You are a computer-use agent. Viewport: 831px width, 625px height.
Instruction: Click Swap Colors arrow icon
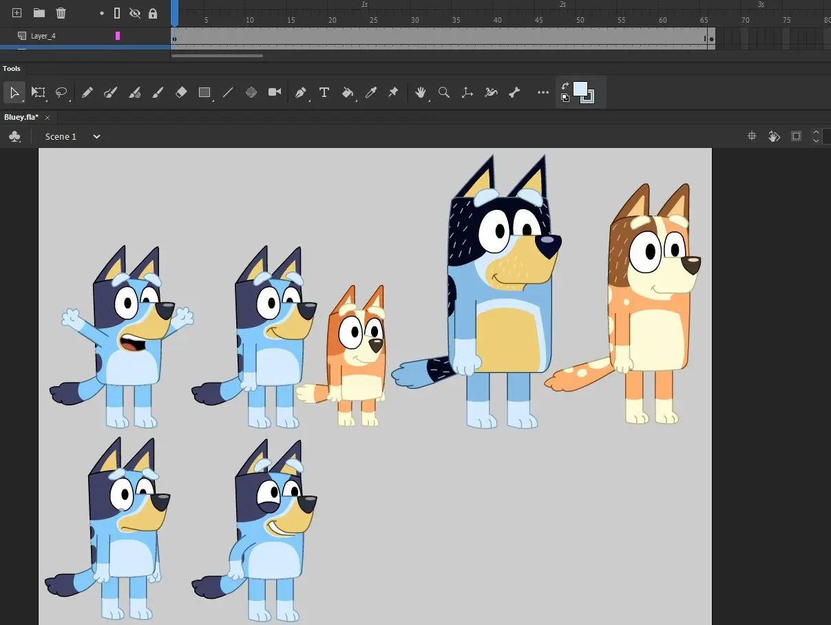pyautogui.click(x=565, y=86)
